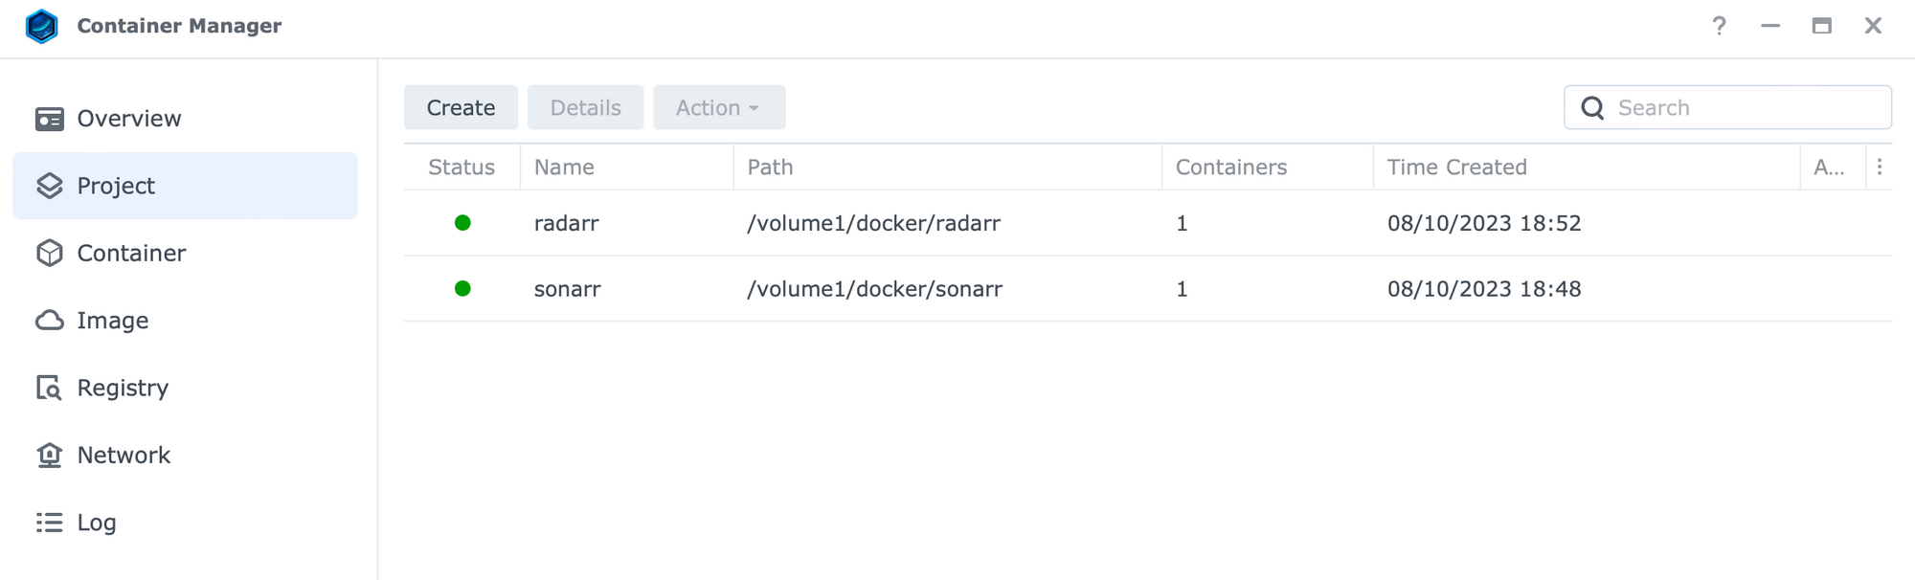1915x580 pixels.
Task: Click the Overview sidebar icon
Action: click(x=49, y=119)
